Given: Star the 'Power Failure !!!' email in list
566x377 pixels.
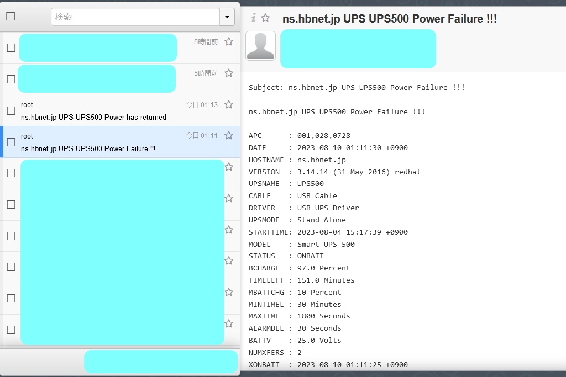Looking at the screenshot, I should tap(229, 136).
